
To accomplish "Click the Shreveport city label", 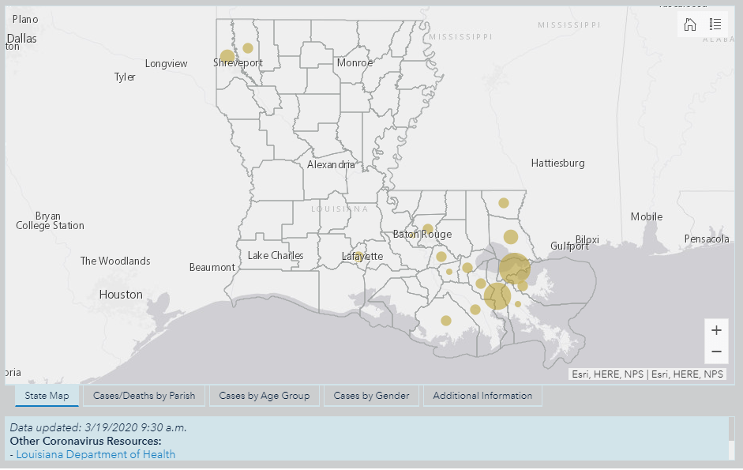I will coord(238,62).
